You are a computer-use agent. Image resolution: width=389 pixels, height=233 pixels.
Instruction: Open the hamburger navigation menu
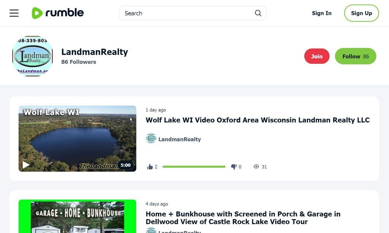(14, 13)
